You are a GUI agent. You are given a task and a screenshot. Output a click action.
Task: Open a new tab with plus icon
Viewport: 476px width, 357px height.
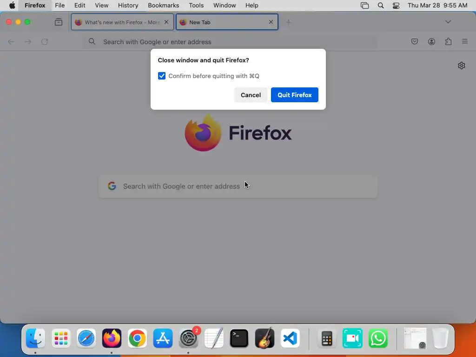[288, 22]
